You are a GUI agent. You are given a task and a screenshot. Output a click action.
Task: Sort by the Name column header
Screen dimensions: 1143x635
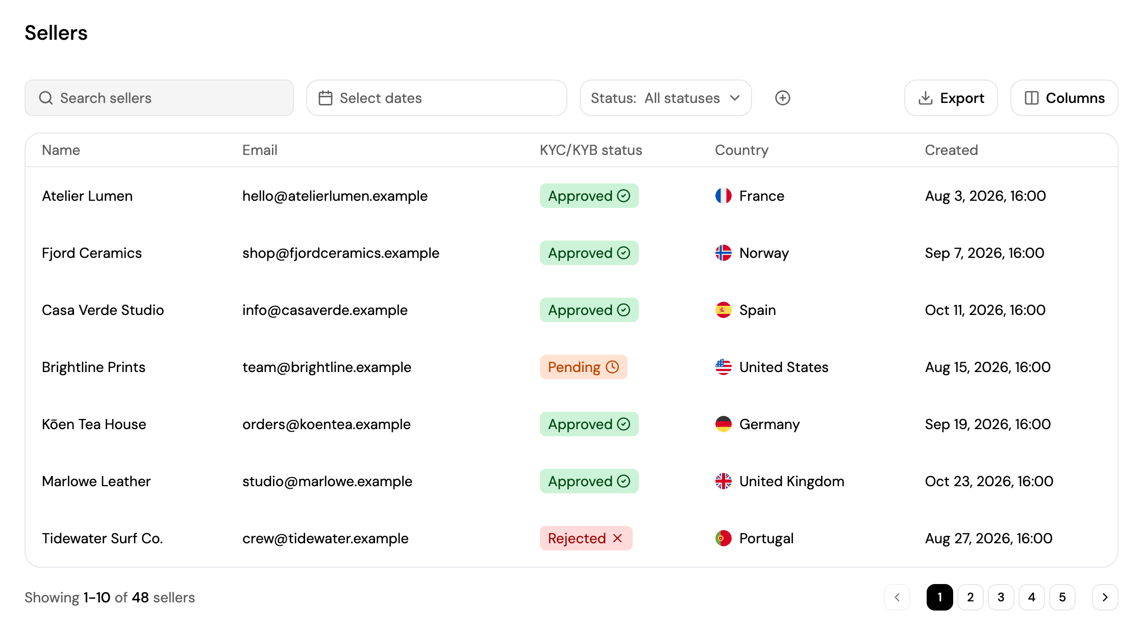pos(61,150)
